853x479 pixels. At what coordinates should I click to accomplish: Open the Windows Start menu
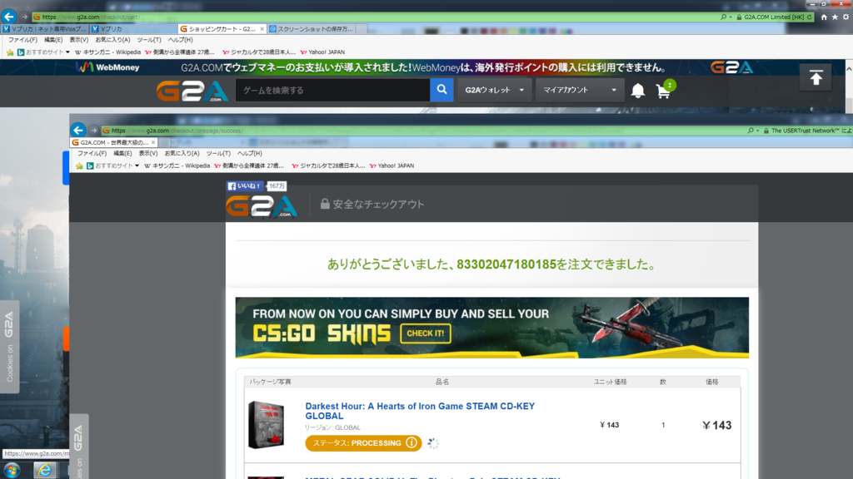(12, 470)
